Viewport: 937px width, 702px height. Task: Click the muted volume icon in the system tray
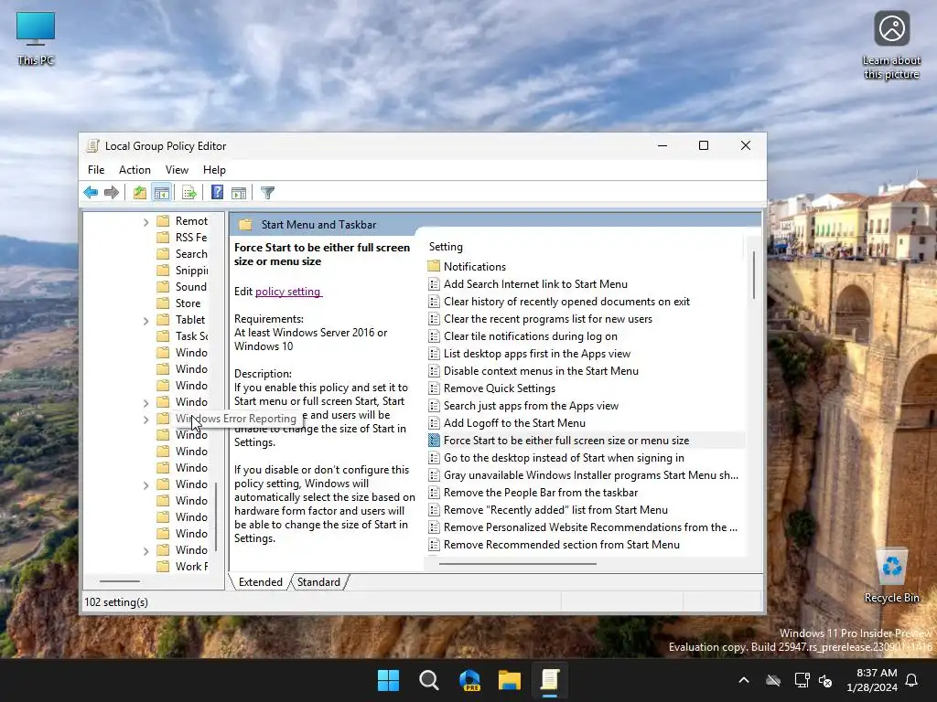coord(825,680)
